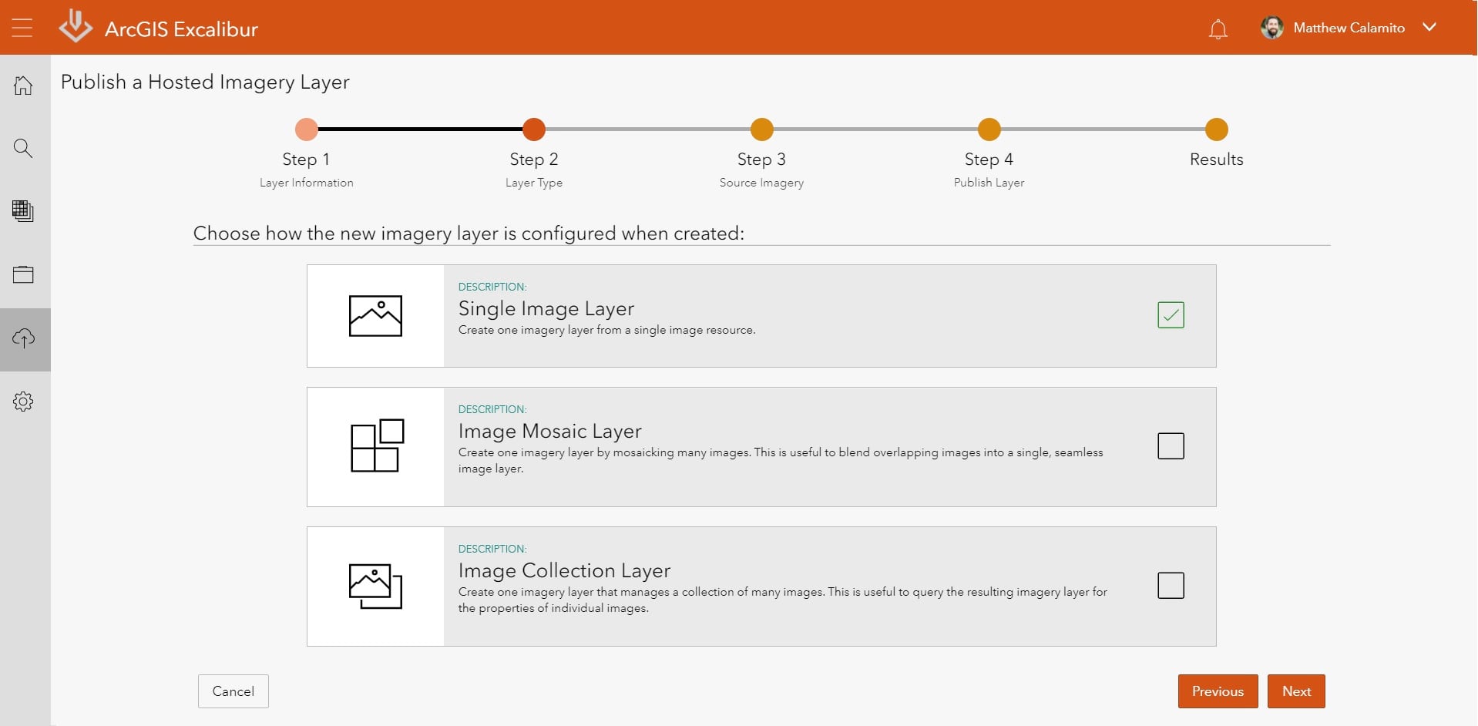Open the Matthew Calamito account dropdown
Screen dimensions: 1478x726
coord(1430,27)
